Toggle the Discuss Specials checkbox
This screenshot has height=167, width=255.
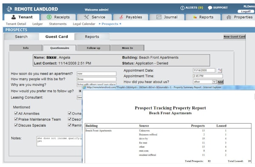pyautogui.click(x=16, y=125)
